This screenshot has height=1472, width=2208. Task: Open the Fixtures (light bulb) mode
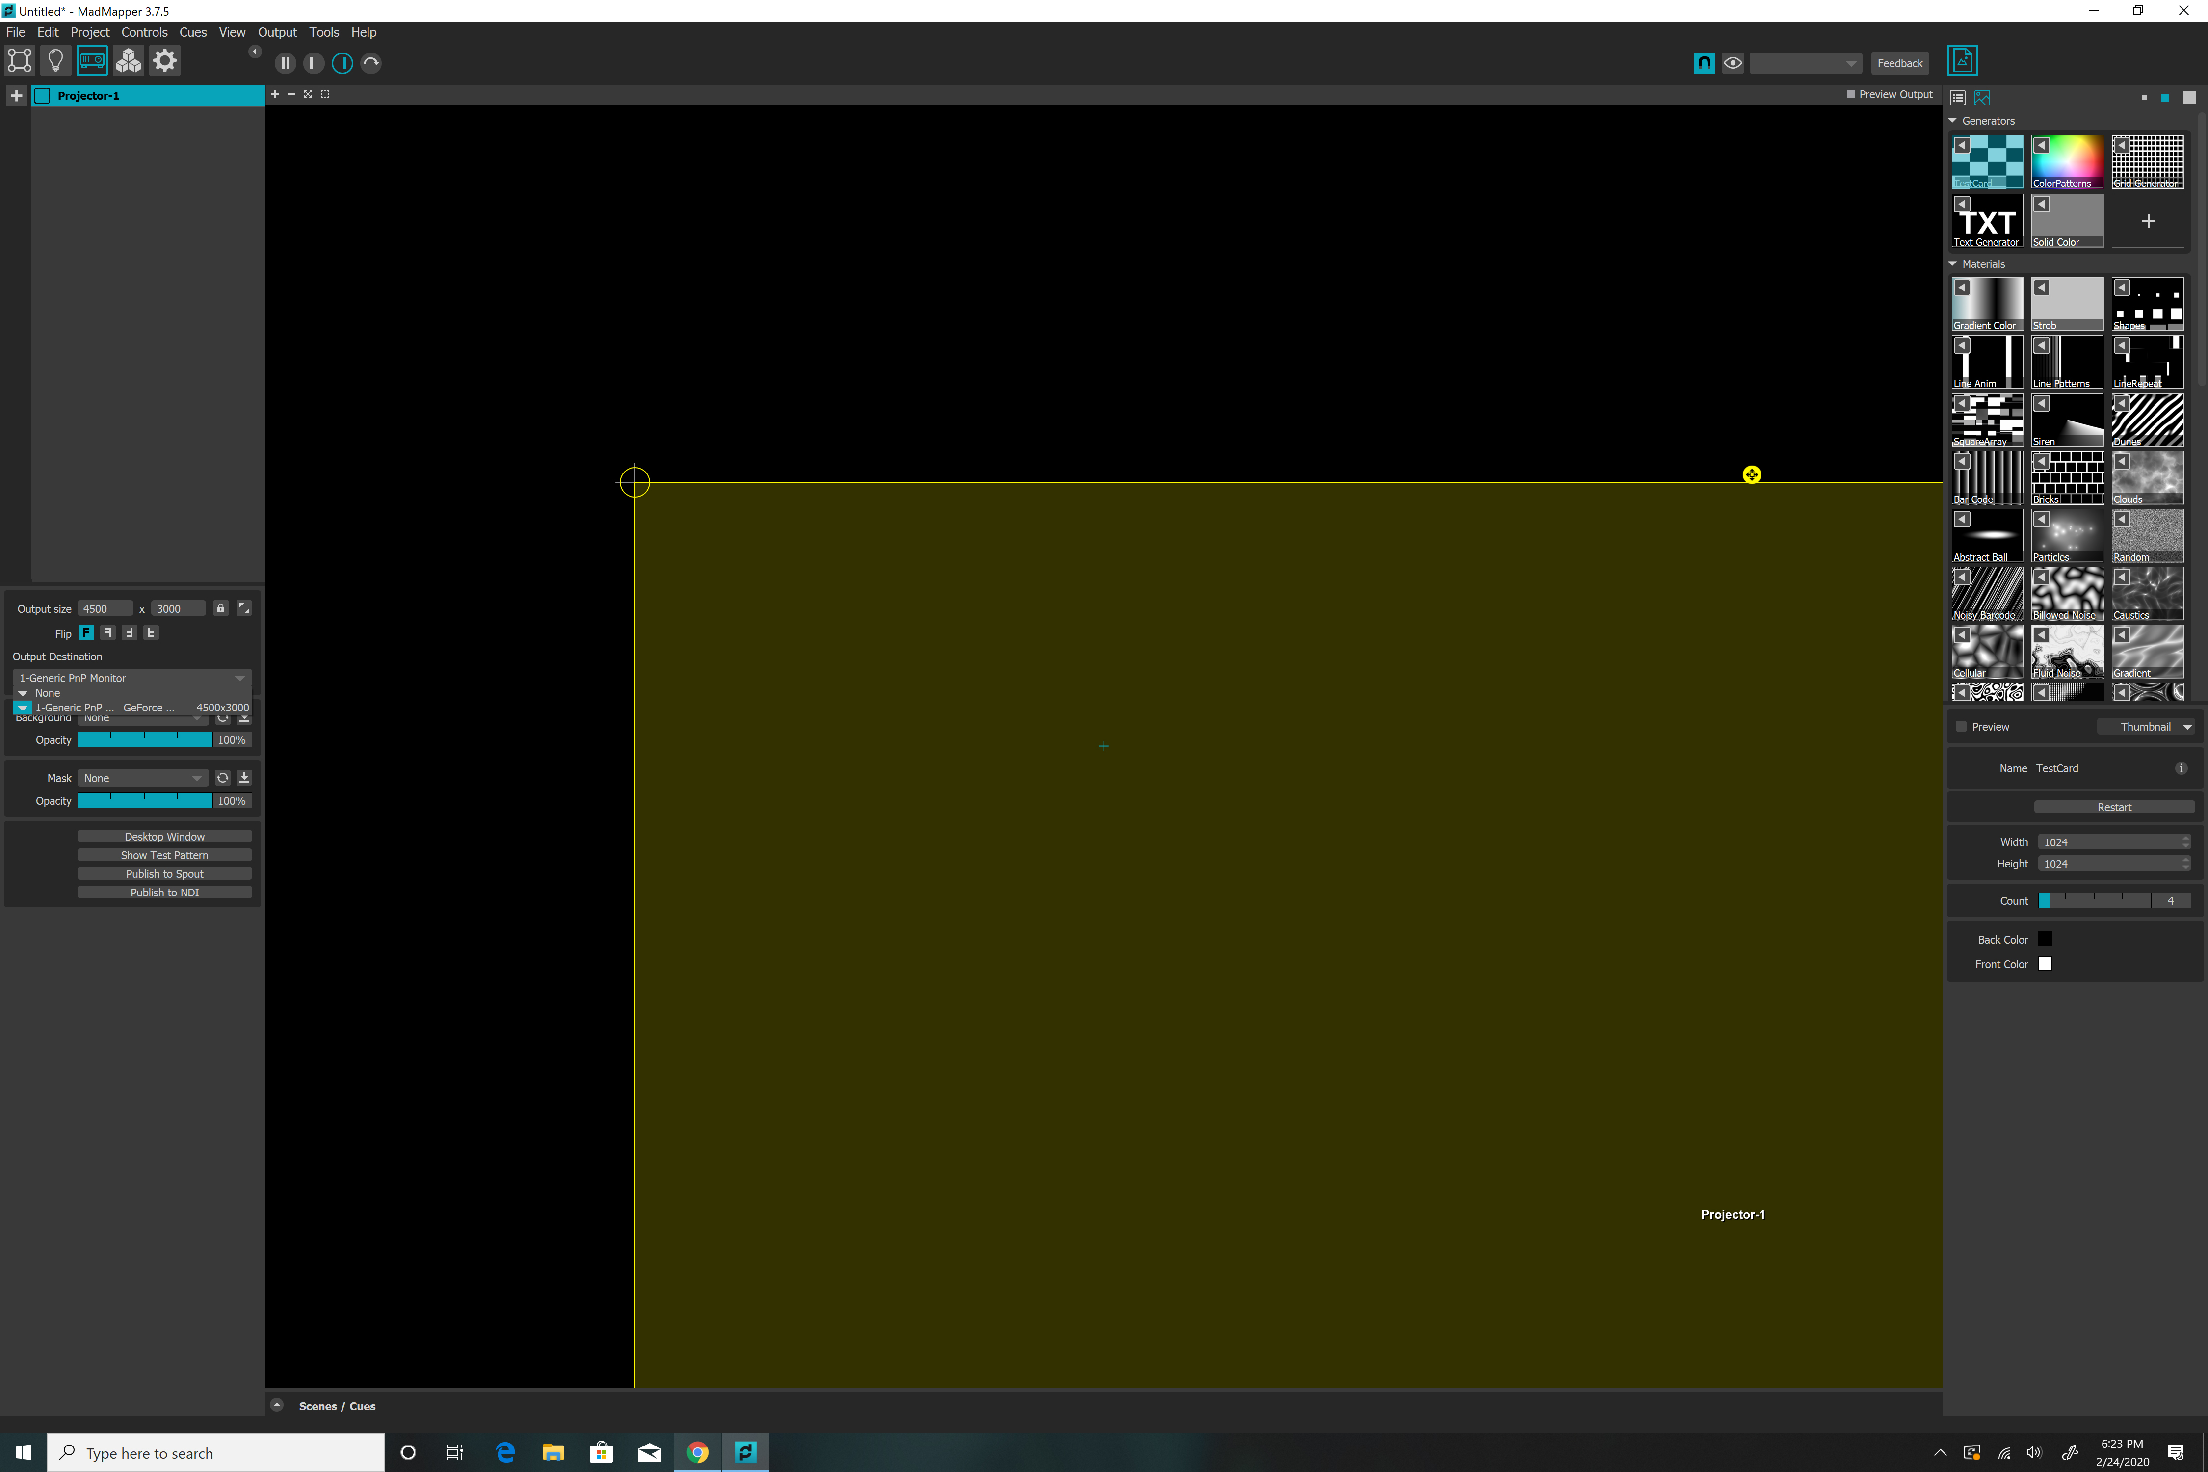[x=55, y=60]
